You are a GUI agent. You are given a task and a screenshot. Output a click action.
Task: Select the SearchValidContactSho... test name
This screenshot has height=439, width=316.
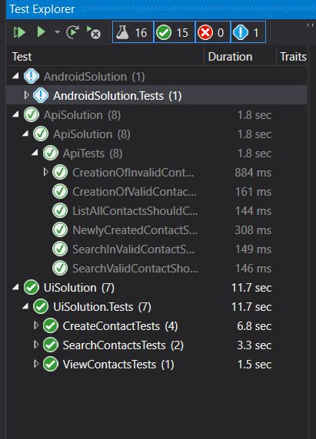click(x=135, y=269)
